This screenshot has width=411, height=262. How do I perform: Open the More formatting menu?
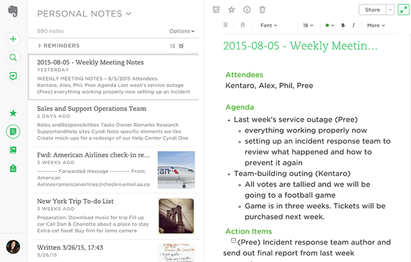pos(375,26)
